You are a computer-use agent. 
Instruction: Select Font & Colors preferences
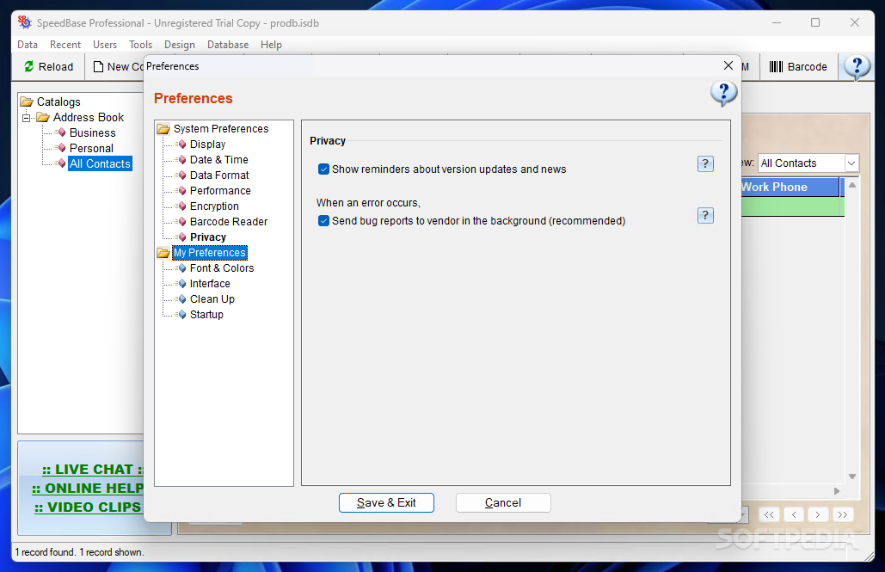click(x=222, y=268)
